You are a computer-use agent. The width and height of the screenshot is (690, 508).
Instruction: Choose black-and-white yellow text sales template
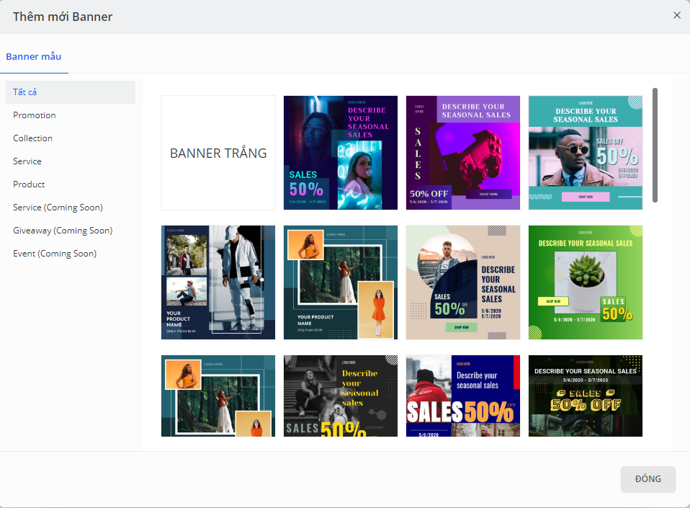point(341,396)
